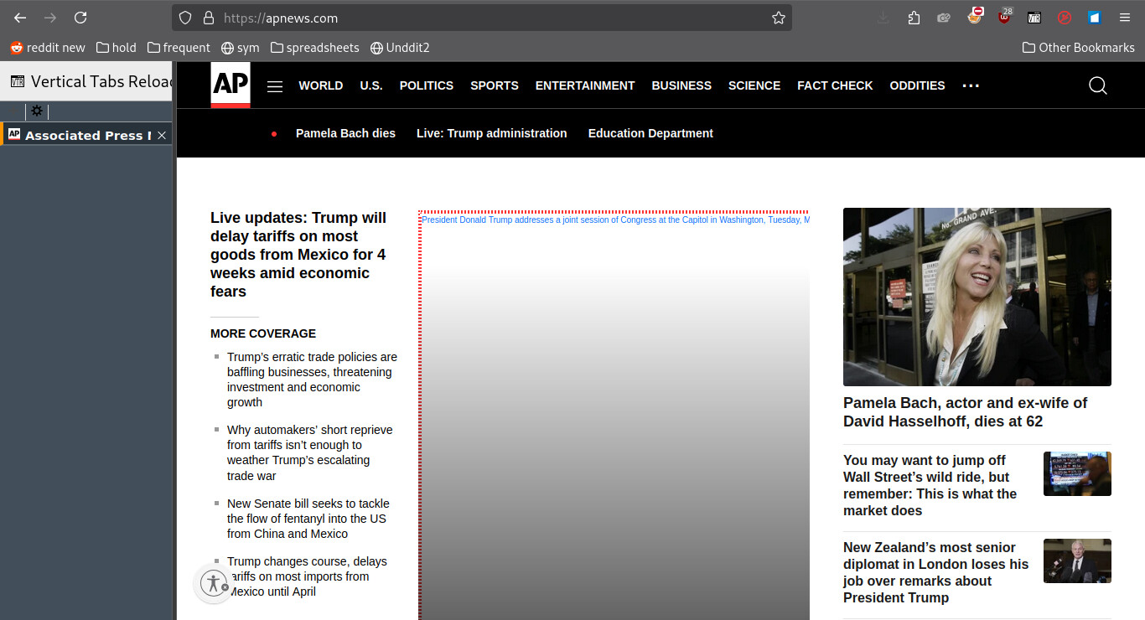This screenshot has height=620, width=1145.
Task: Bookmark this page with the star icon
Action: [x=779, y=18]
